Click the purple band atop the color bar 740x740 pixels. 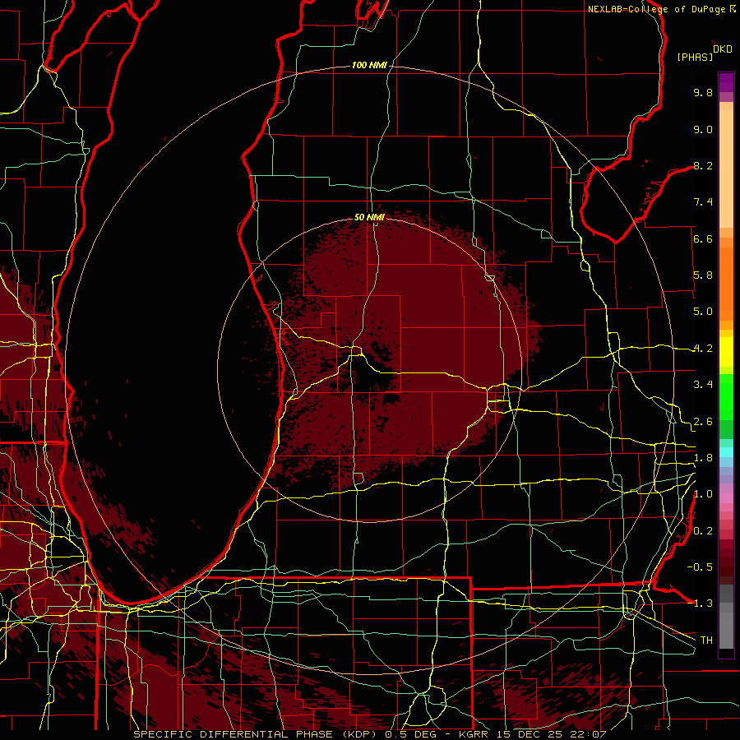726,82
